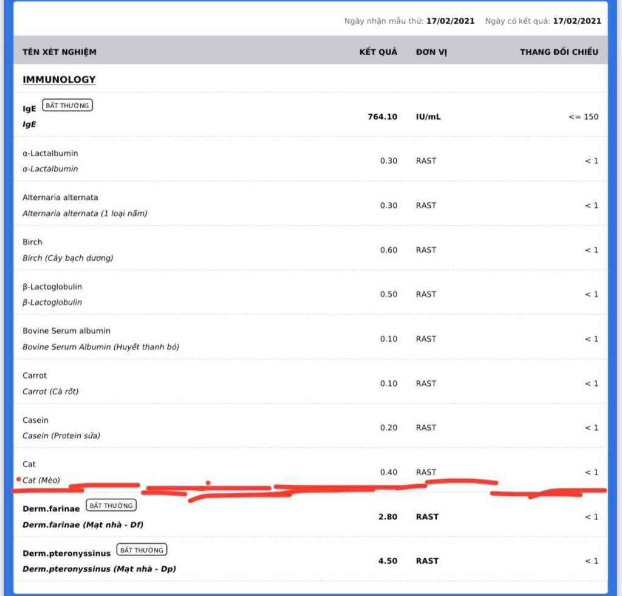
Task: Select the IMMUNOLOGY section heading
Action: tap(59, 80)
